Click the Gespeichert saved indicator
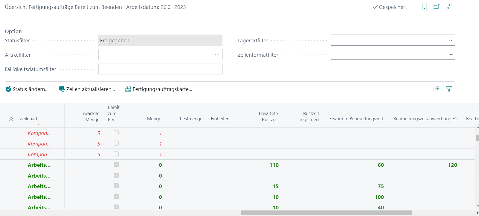This screenshot has height=216, width=479. tap(390, 7)
